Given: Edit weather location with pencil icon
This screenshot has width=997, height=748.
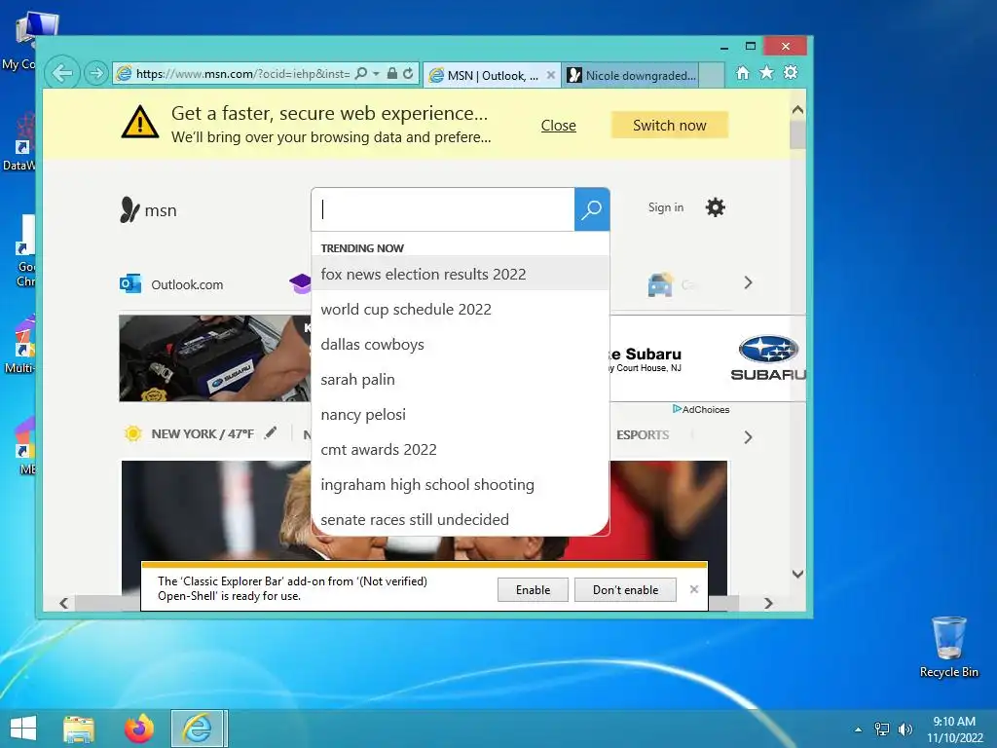Looking at the screenshot, I should [271, 433].
